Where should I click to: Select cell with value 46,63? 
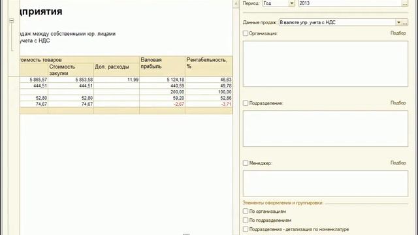[x=209, y=80]
